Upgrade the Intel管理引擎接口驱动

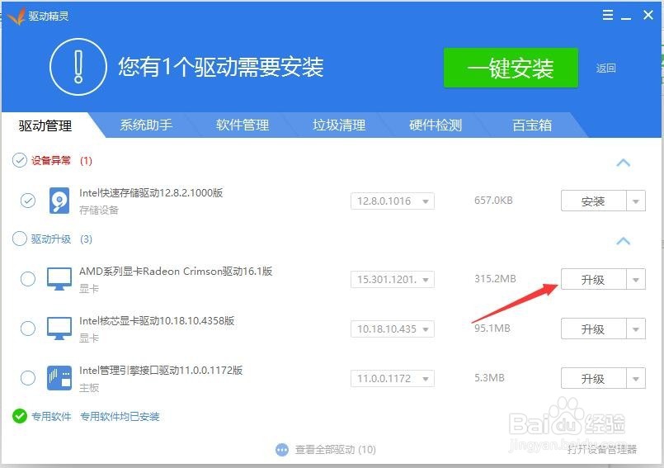pyautogui.click(x=593, y=379)
